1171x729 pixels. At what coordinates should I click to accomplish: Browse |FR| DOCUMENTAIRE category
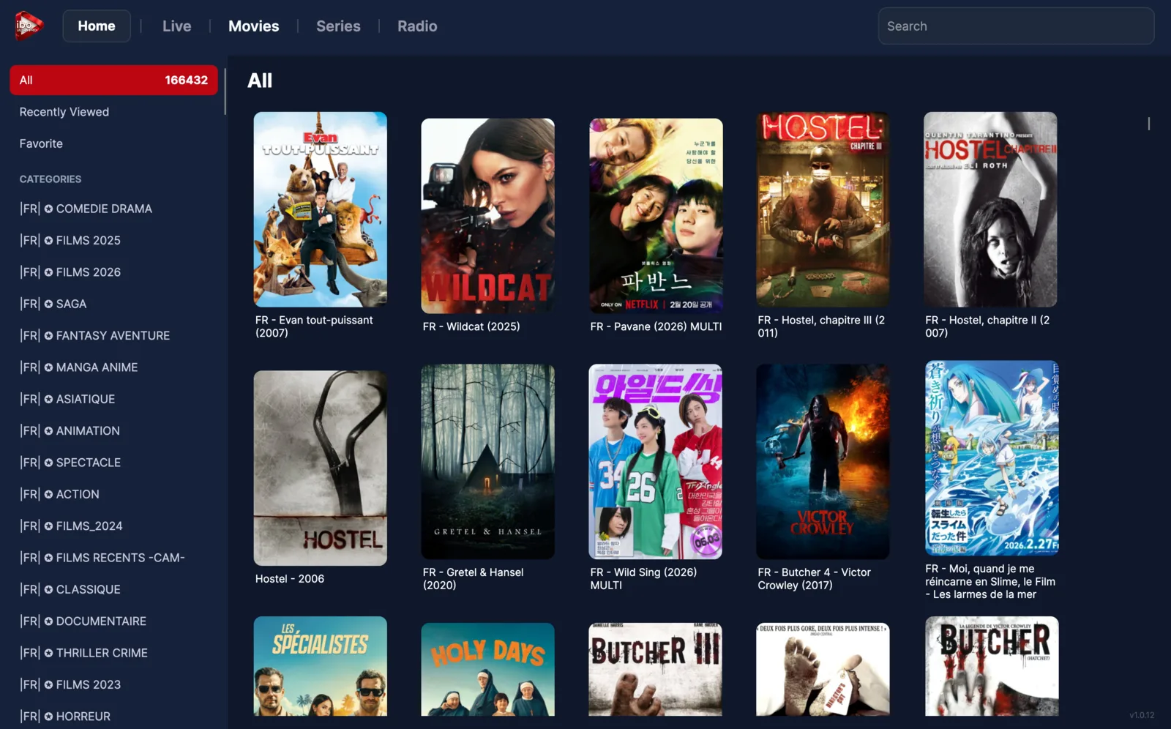point(113,621)
